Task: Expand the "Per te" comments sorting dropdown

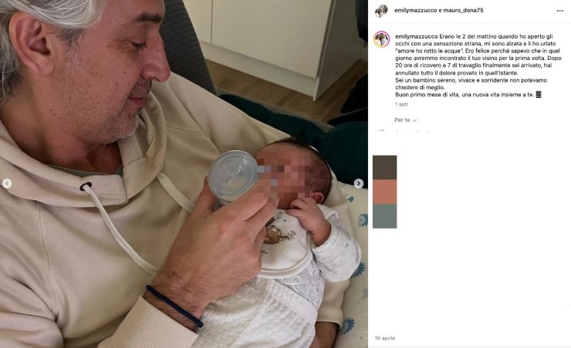Action: pyautogui.click(x=405, y=120)
